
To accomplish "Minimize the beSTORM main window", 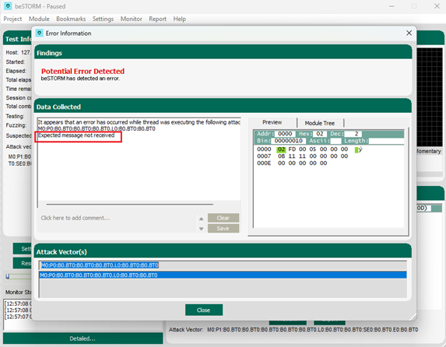I will 392,6.
